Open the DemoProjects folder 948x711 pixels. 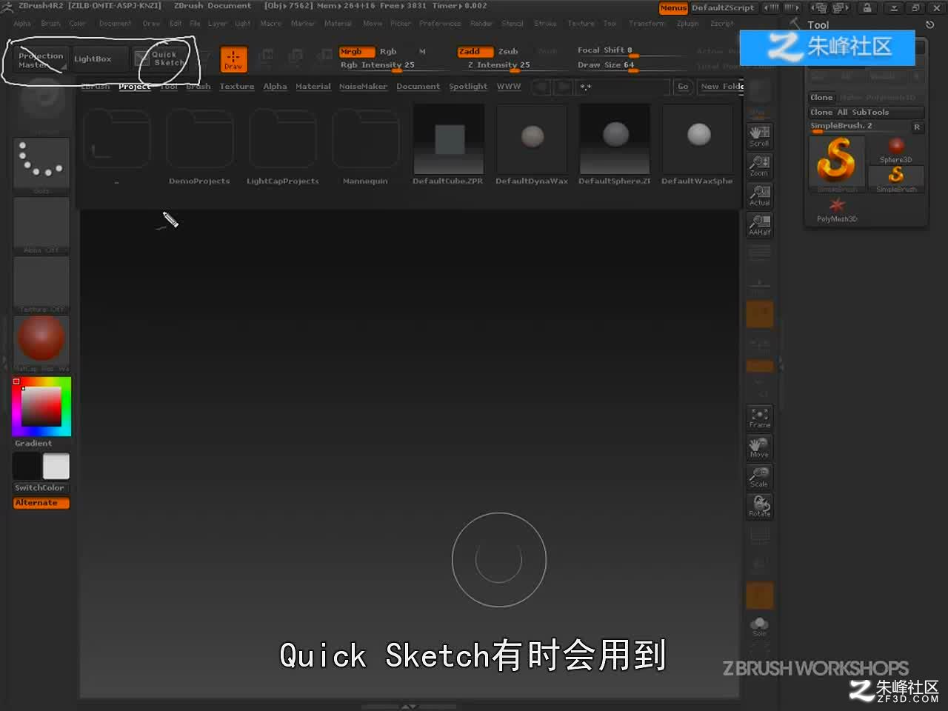tap(200, 147)
